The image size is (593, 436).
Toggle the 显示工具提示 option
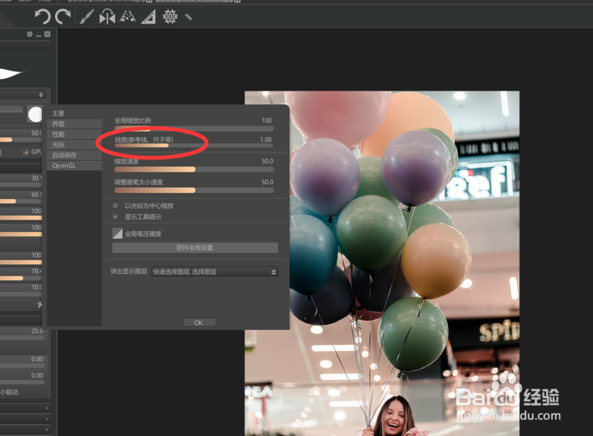(x=115, y=216)
